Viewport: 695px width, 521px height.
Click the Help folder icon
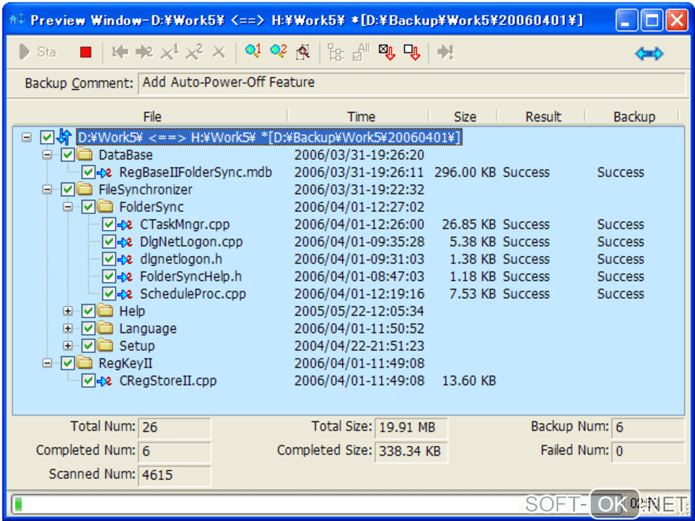[105, 311]
